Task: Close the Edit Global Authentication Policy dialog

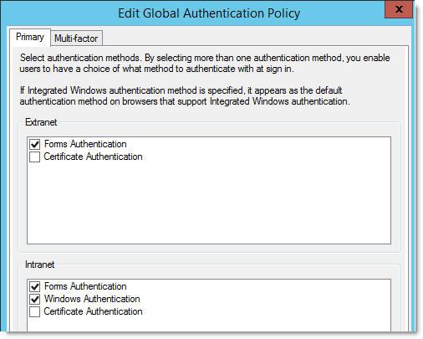Action: (x=399, y=9)
